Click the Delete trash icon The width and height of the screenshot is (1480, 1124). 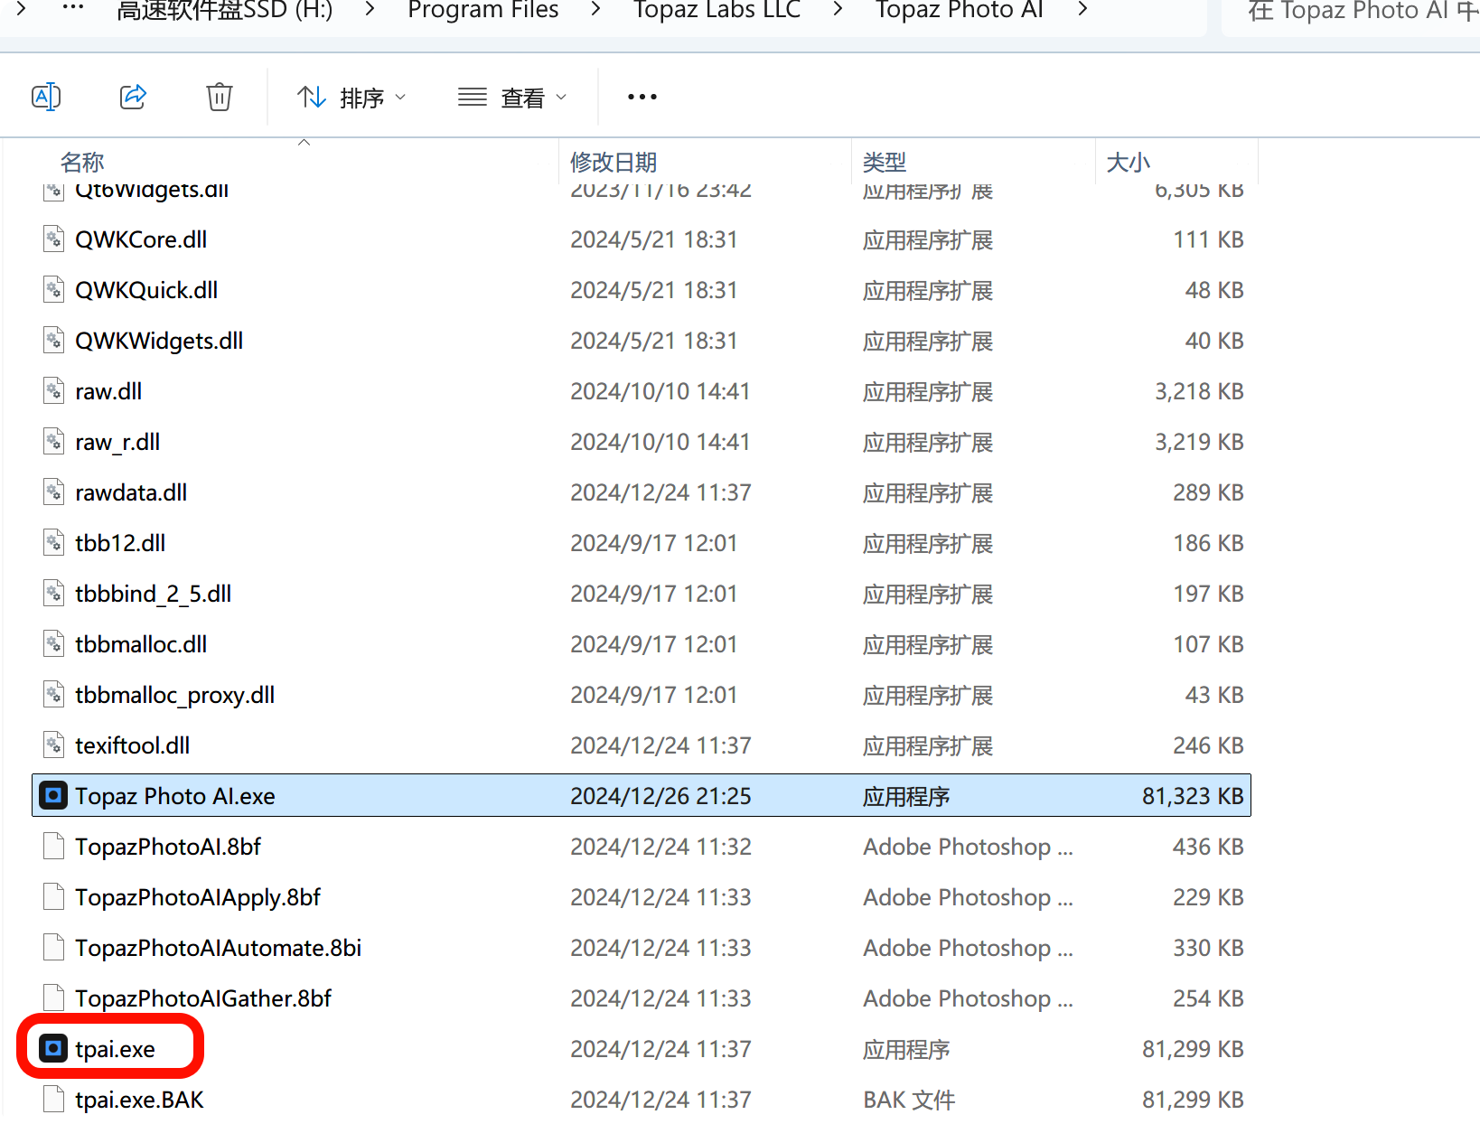pos(220,96)
